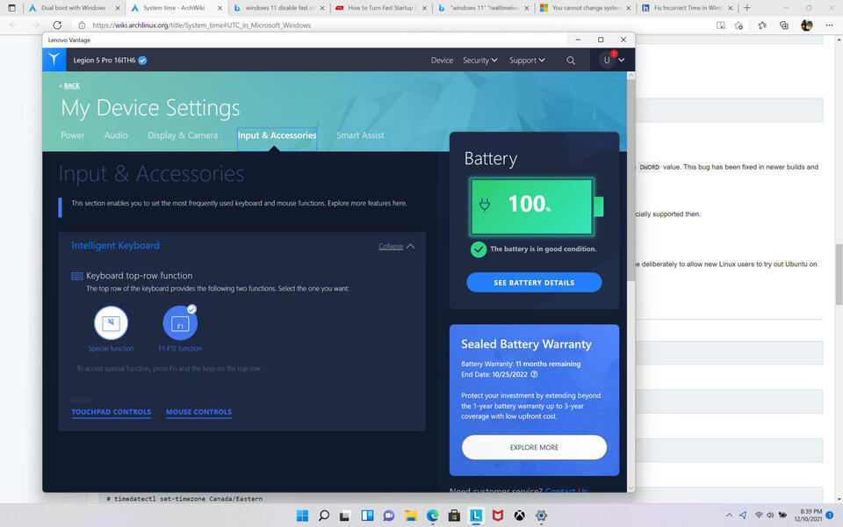This screenshot has width=843, height=527.
Task: Open Xbox app from the taskbar
Action: click(519, 516)
